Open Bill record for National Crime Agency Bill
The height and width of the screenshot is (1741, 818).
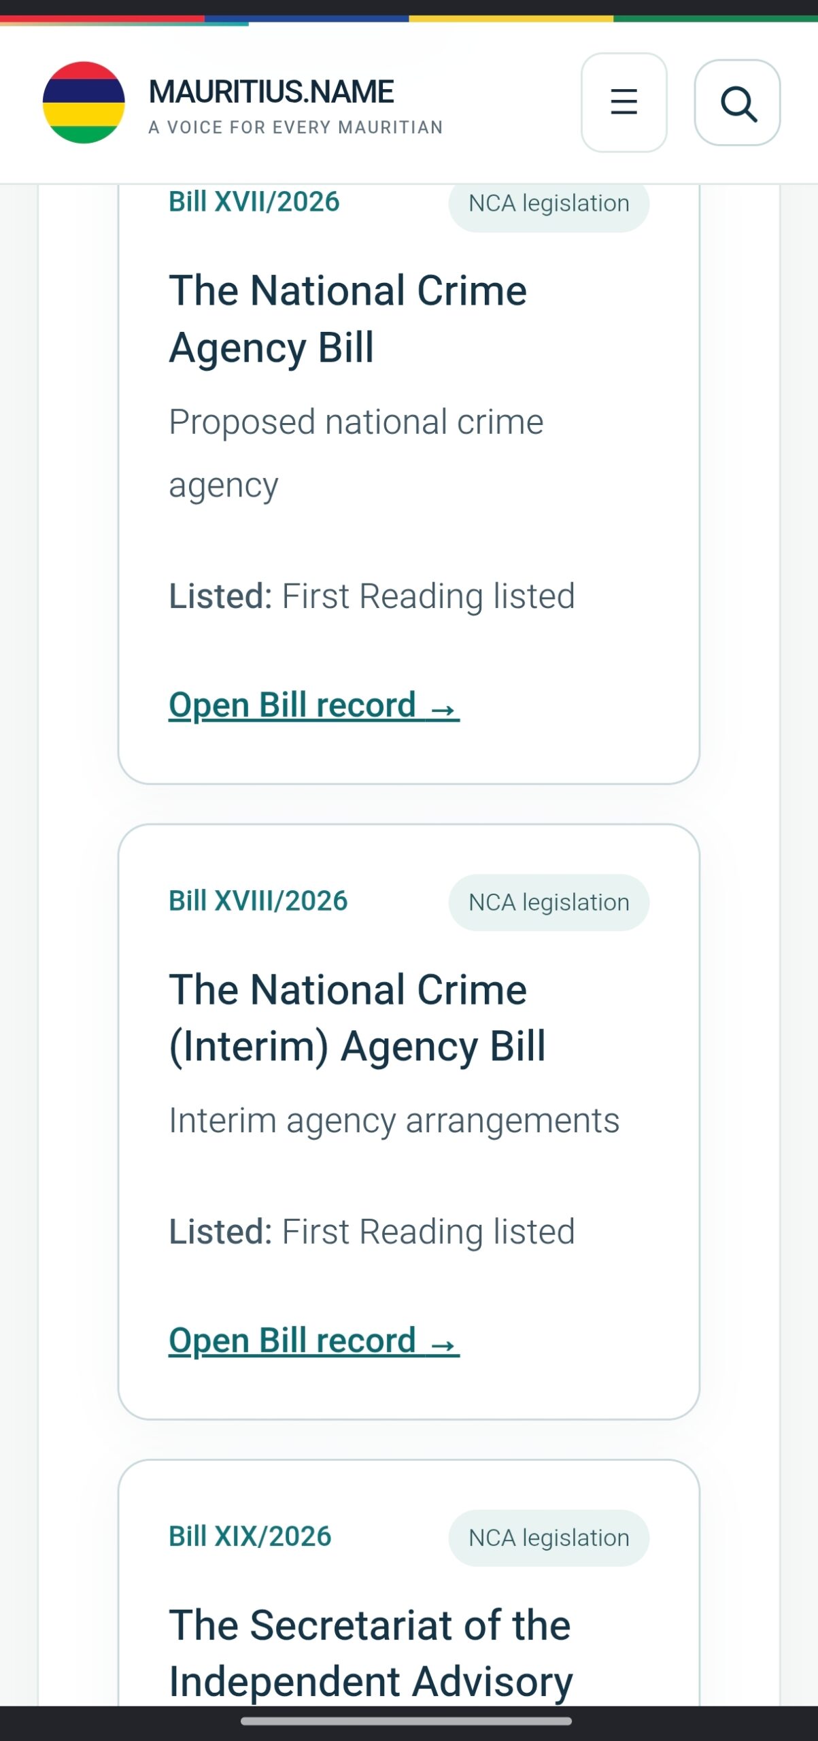(x=314, y=705)
